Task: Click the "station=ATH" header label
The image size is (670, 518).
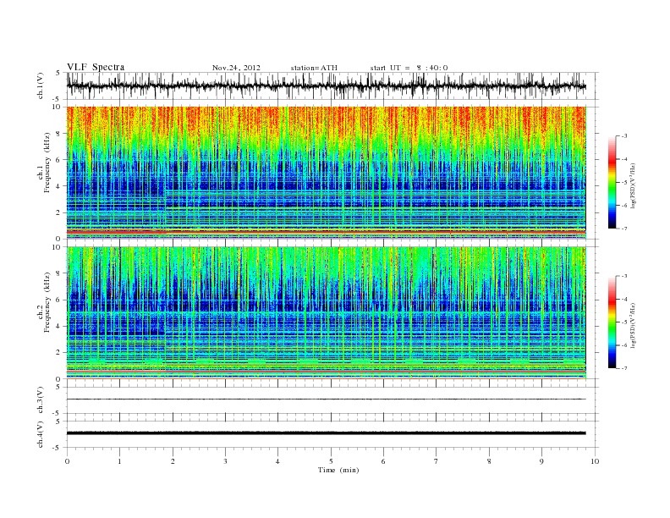Action: [314, 68]
